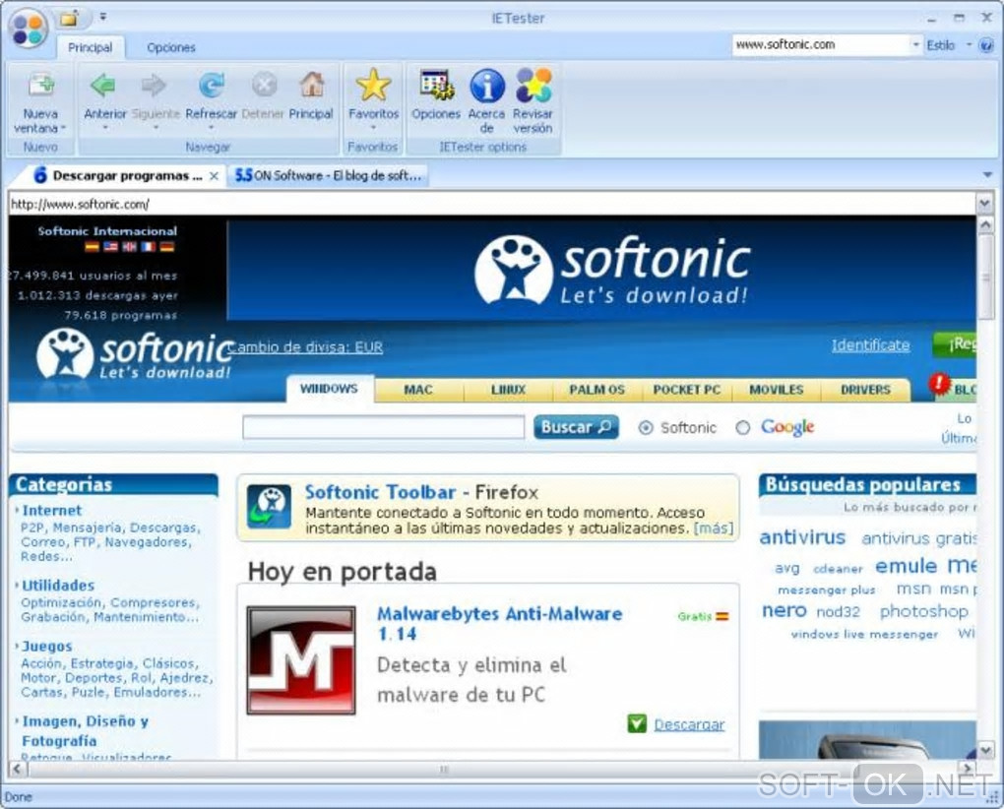Go to home via Principal house icon
This screenshot has height=809, width=1004.
click(312, 85)
